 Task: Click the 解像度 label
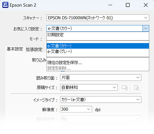click(50, 110)
